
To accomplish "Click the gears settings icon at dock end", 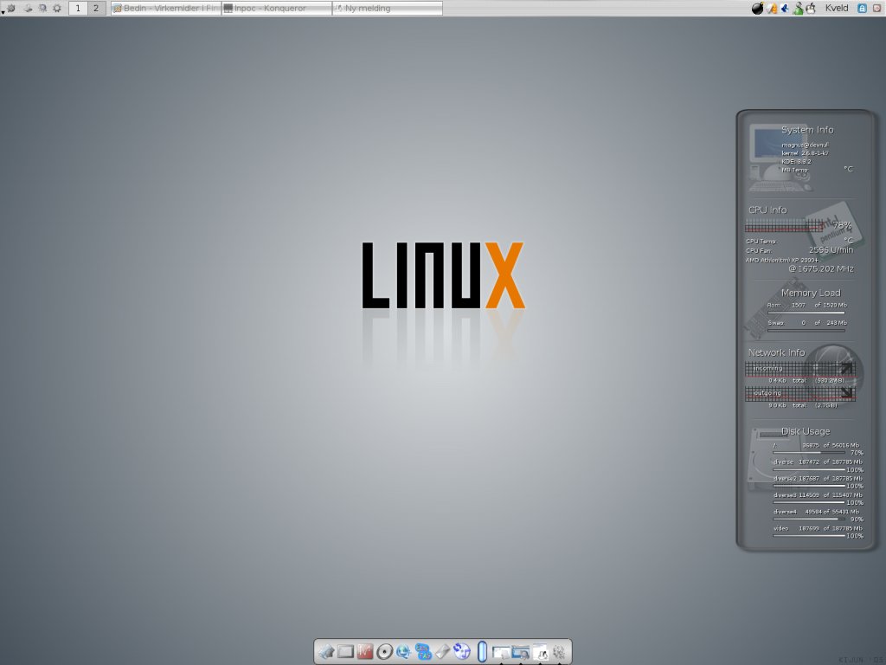I will (559, 653).
